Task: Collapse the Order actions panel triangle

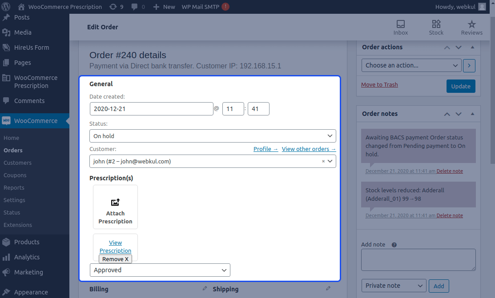Action: pos(473,48)
